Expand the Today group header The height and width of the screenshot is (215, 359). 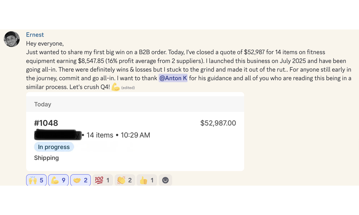(43, 104)
